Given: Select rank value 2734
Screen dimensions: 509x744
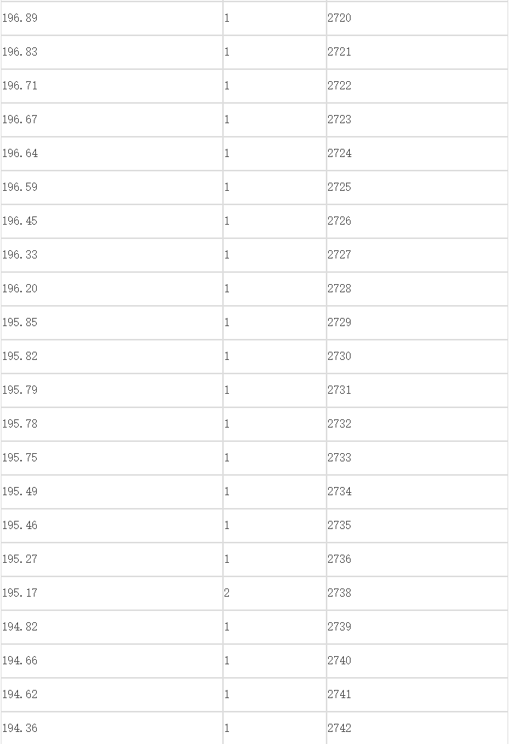Looking at the screenshot, I should 417,491.
